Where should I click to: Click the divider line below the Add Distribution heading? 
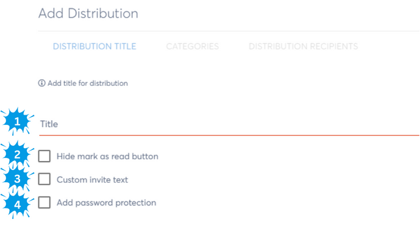229,31
